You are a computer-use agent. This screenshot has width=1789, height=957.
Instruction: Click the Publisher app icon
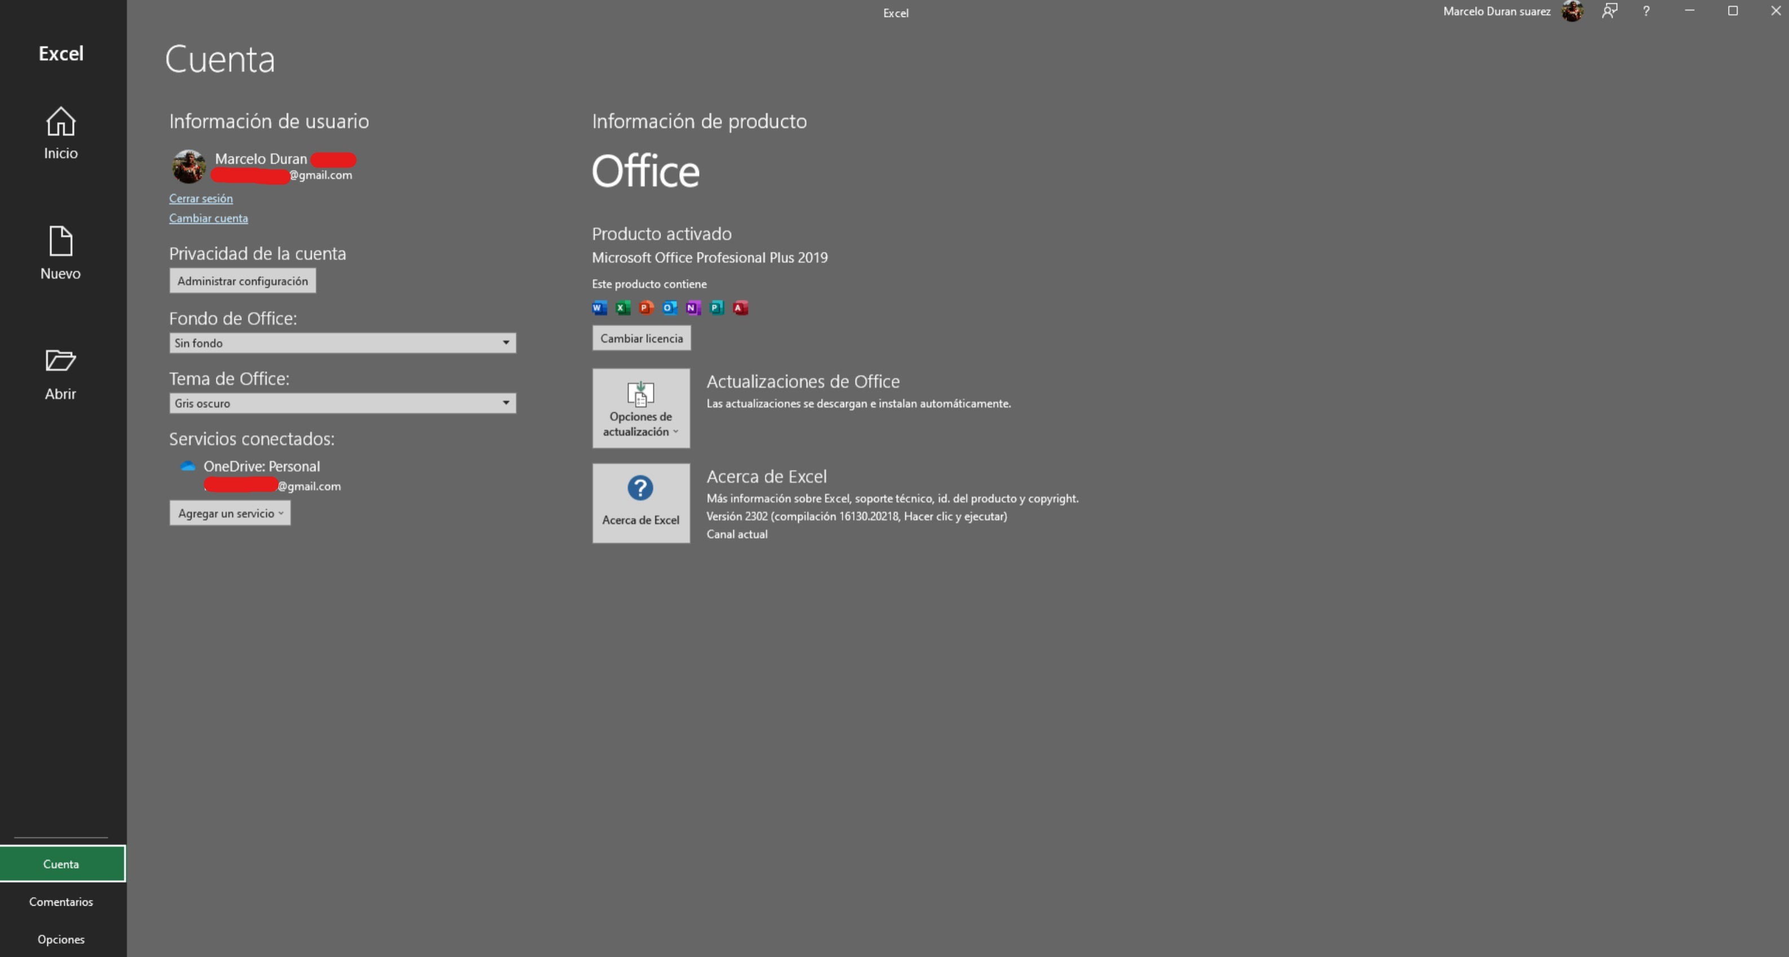click(x=717, y=308)
